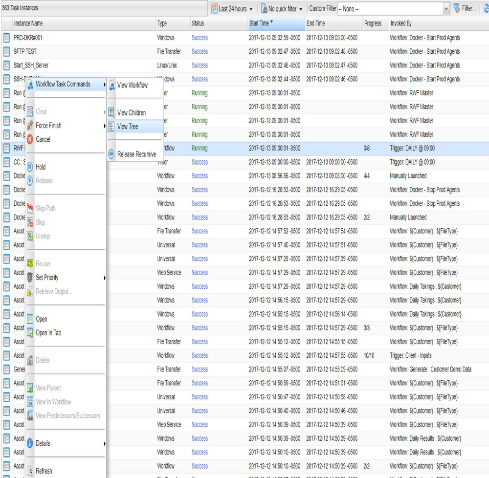489x478 pixels.
Task: Click the Force Finish icon in context menu
Action: pos(29,126)
